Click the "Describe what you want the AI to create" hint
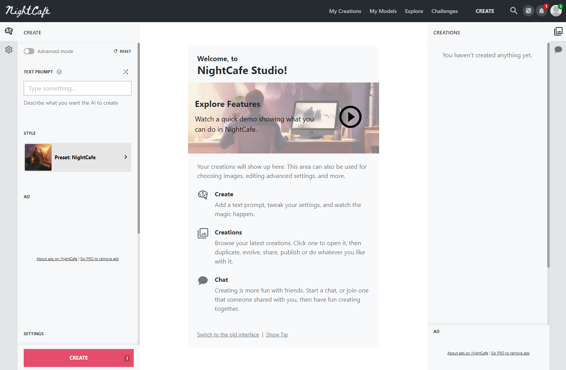The width and height of the screenshot is (566, 370). point(71,103)
